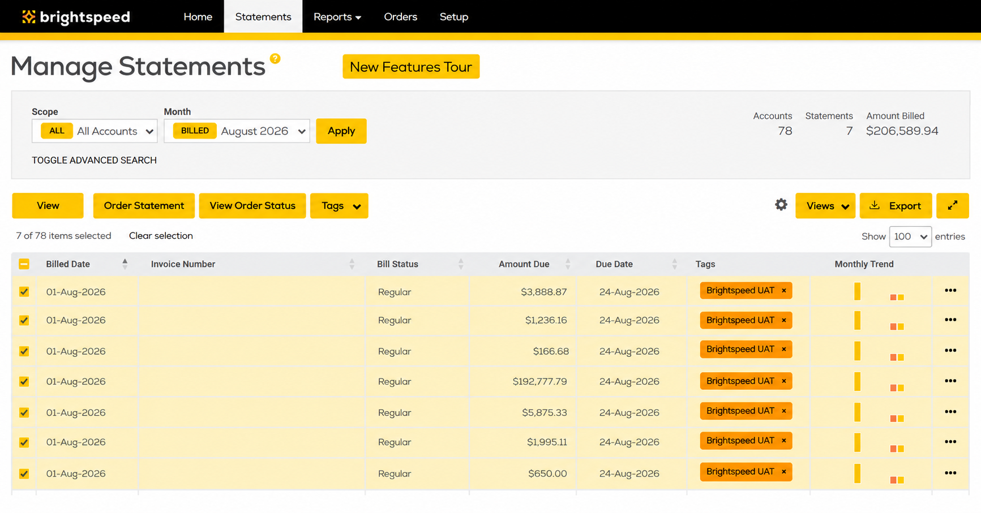View monthly trend chart for $3,888.87 row
Image resolution: width=981 pixels, height=513 pixels.
pyautogui.click(x=879, y=292)
